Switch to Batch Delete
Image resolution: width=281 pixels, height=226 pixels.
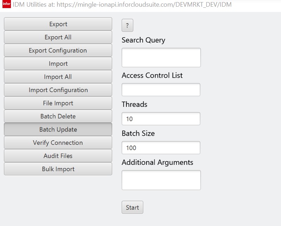point(58,116)
